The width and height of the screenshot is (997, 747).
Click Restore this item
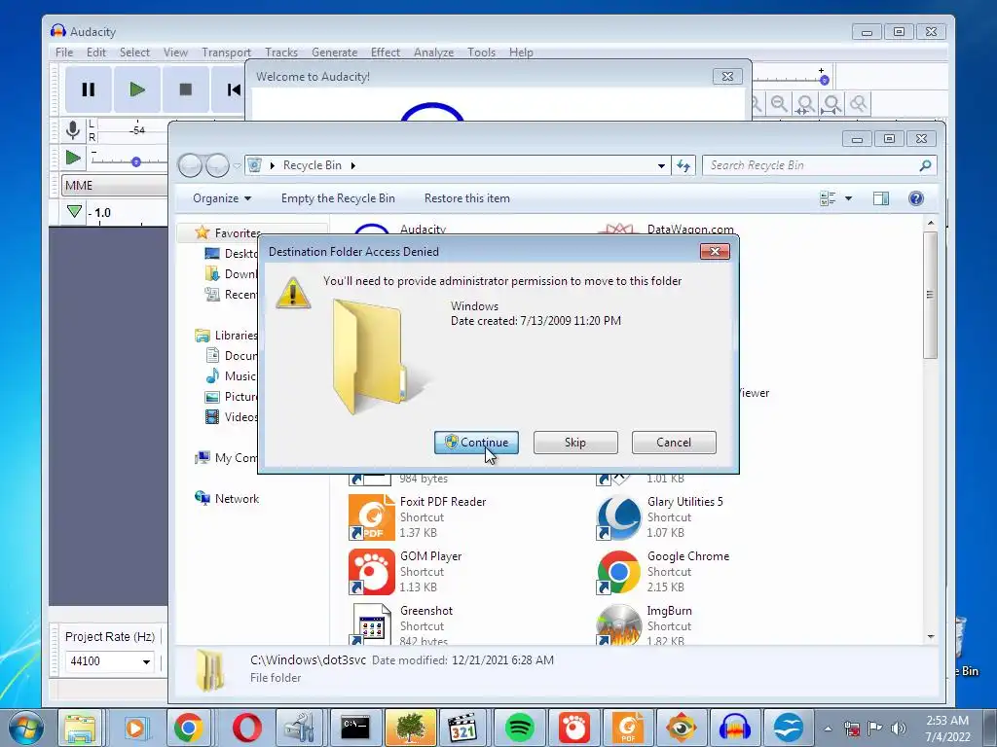point(466,198)
